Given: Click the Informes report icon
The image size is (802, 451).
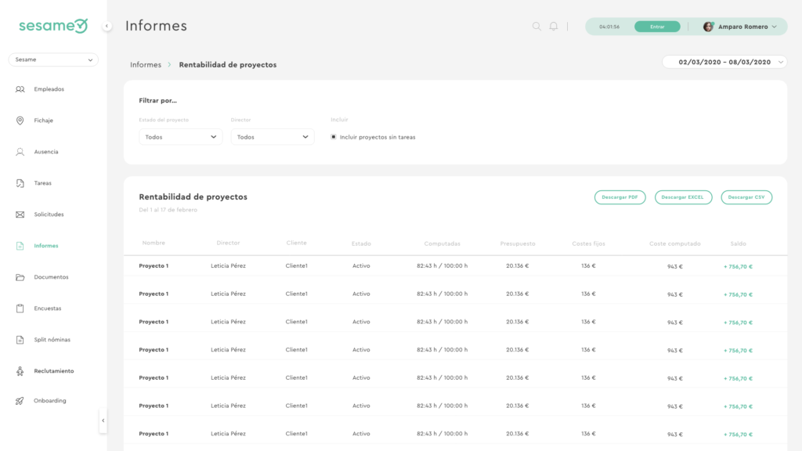Looking at the screenshot, I should point(20,246).
